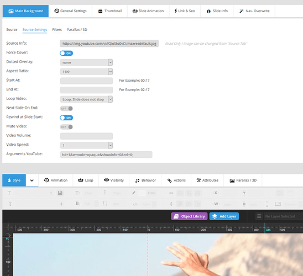Expand the chevron next to the Style tab
Viewport: 303px width, 276px height.
tap(32, 181)
